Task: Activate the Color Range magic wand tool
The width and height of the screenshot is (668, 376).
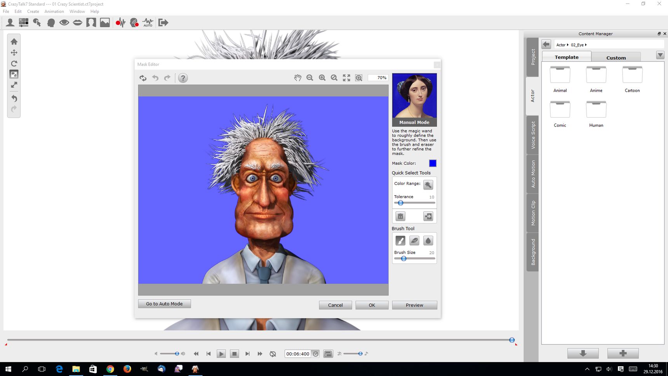Action: click(428, 185)
